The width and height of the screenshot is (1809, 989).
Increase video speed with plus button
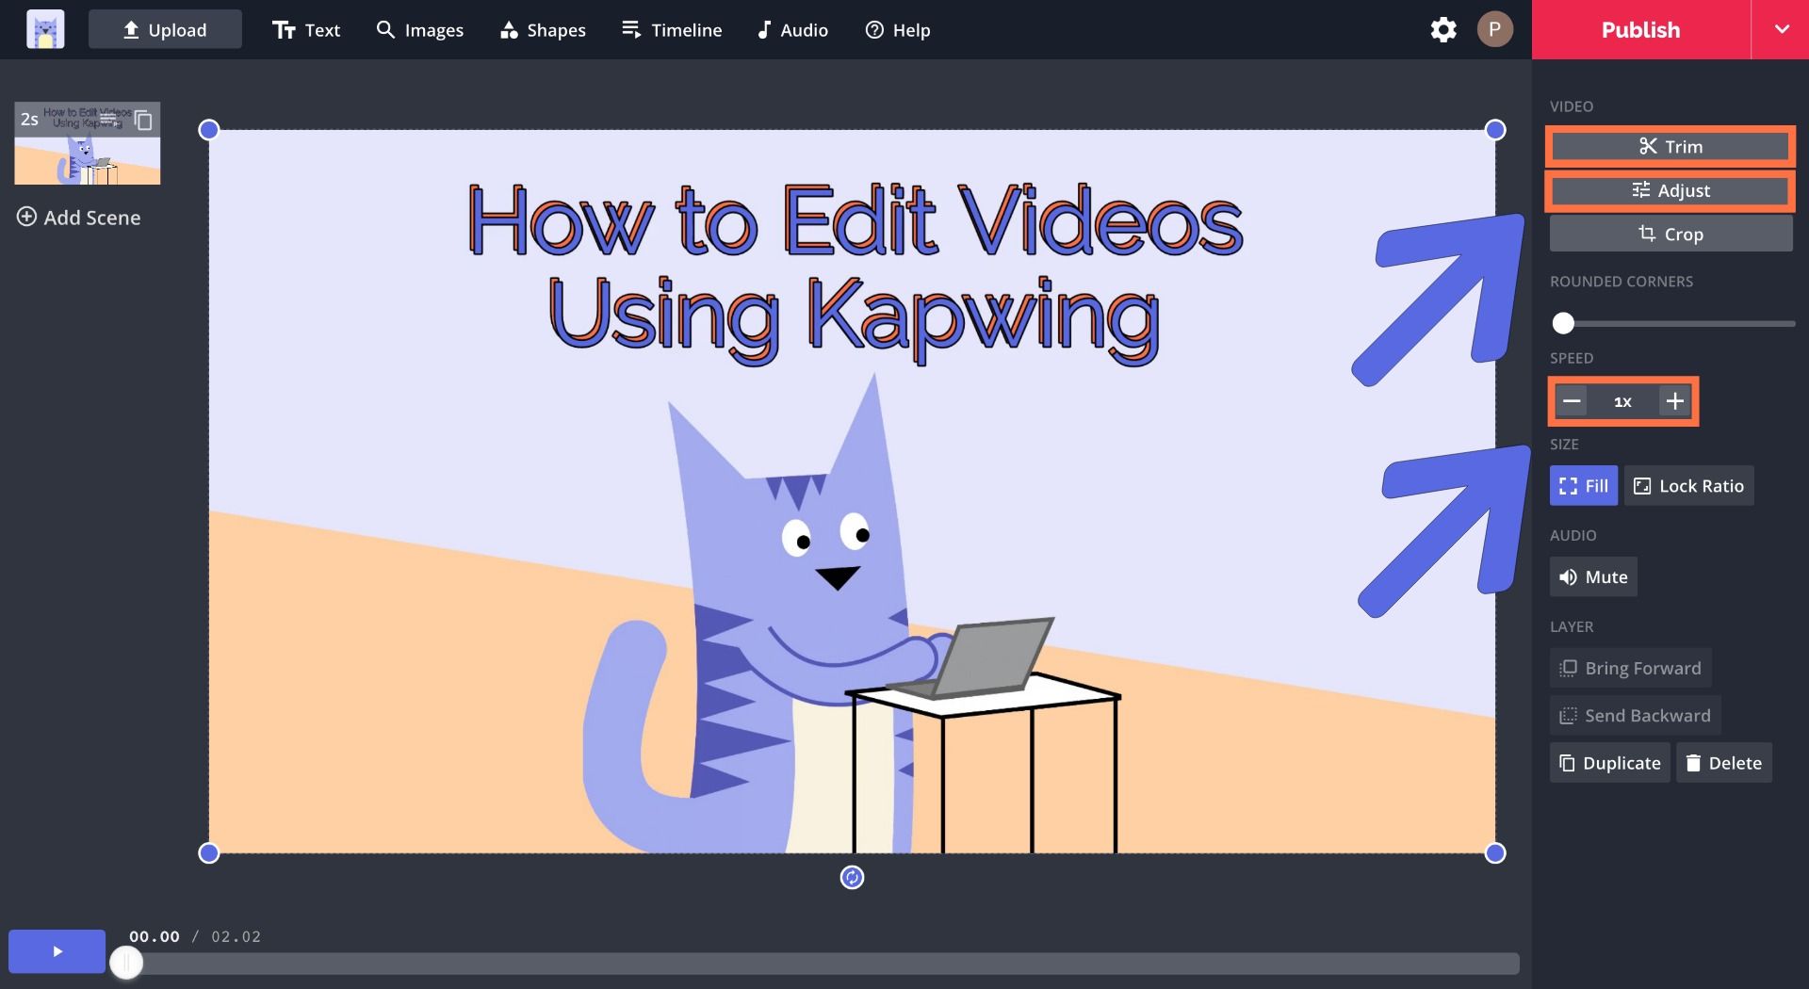(x=1674, y=401)
